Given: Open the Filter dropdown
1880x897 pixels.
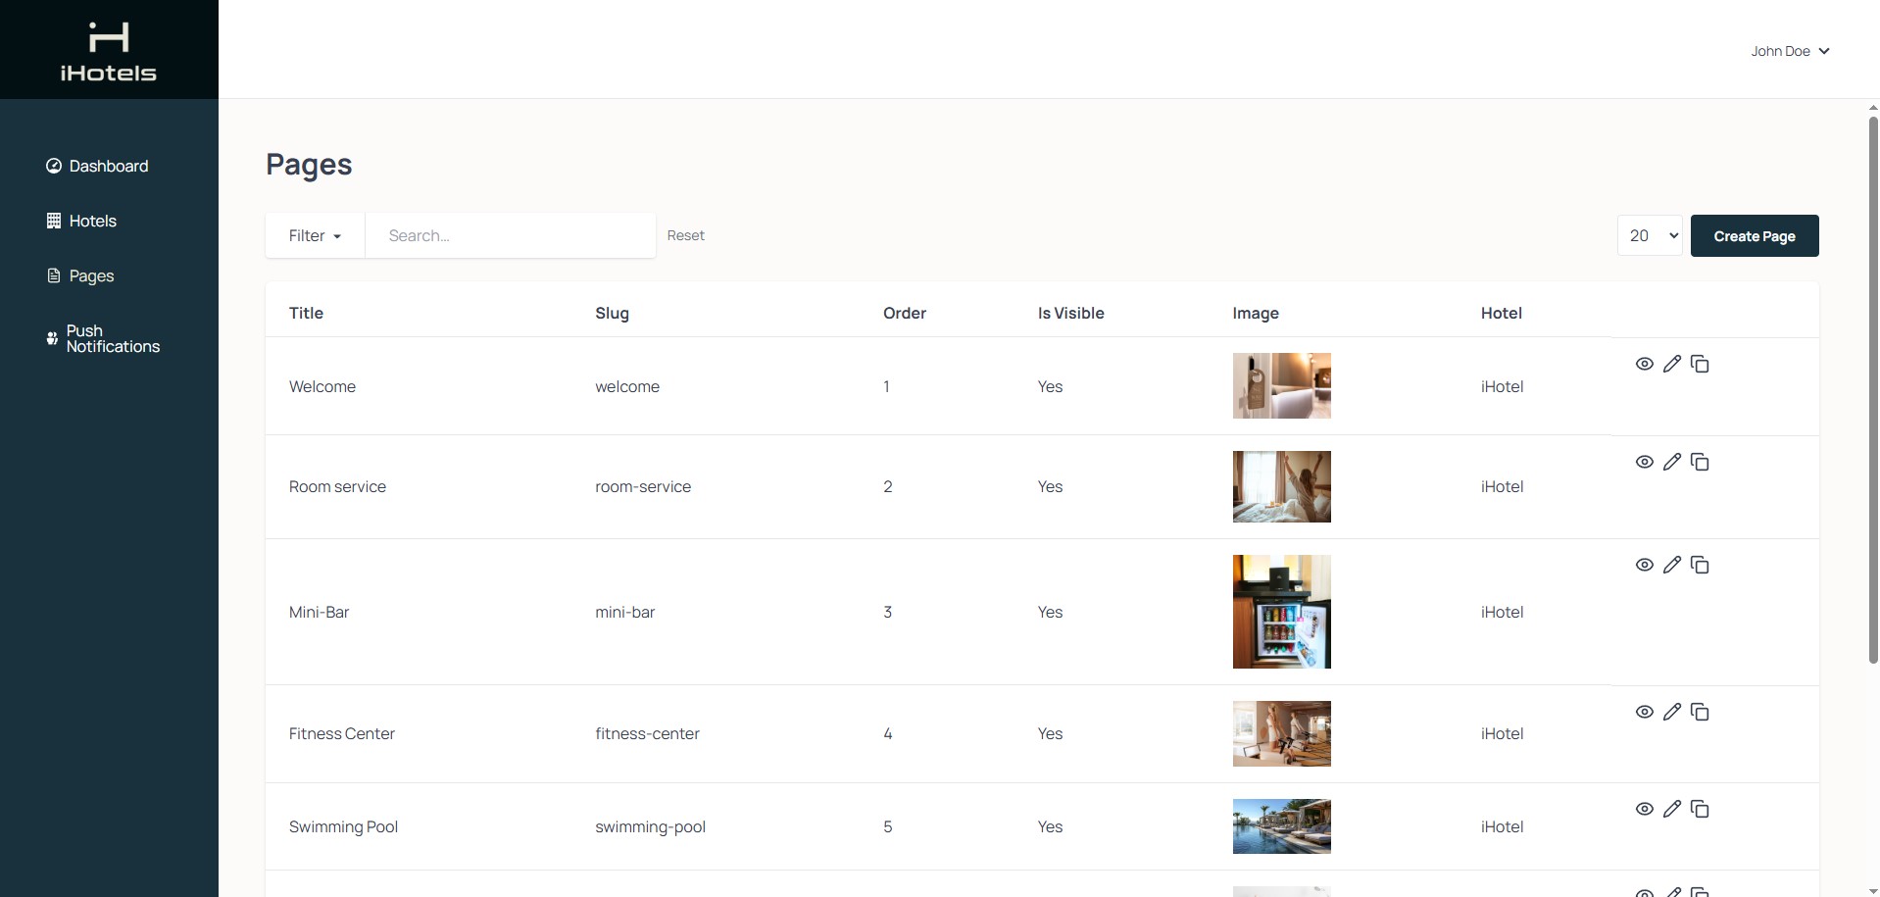Looking at the screenshot, I should (x=315, y=235).
